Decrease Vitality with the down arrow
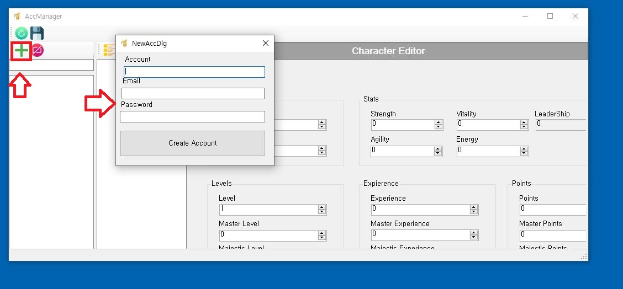Image resolution: width=623 pixels, height=289 pixels. [524, 127]
